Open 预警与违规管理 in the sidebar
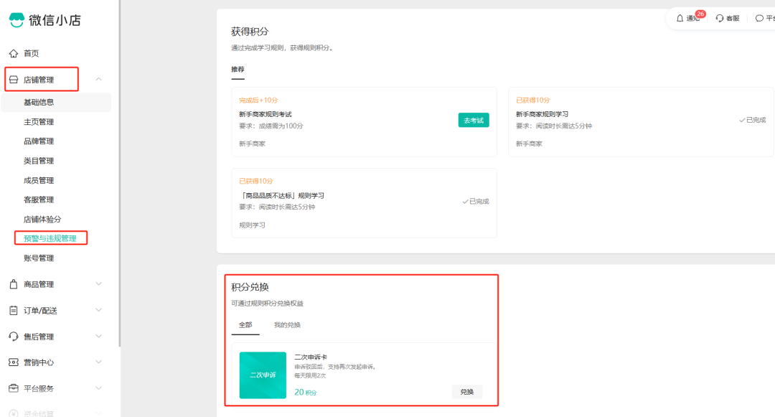Screen dimensions: 775x417 tap(50, 238)
